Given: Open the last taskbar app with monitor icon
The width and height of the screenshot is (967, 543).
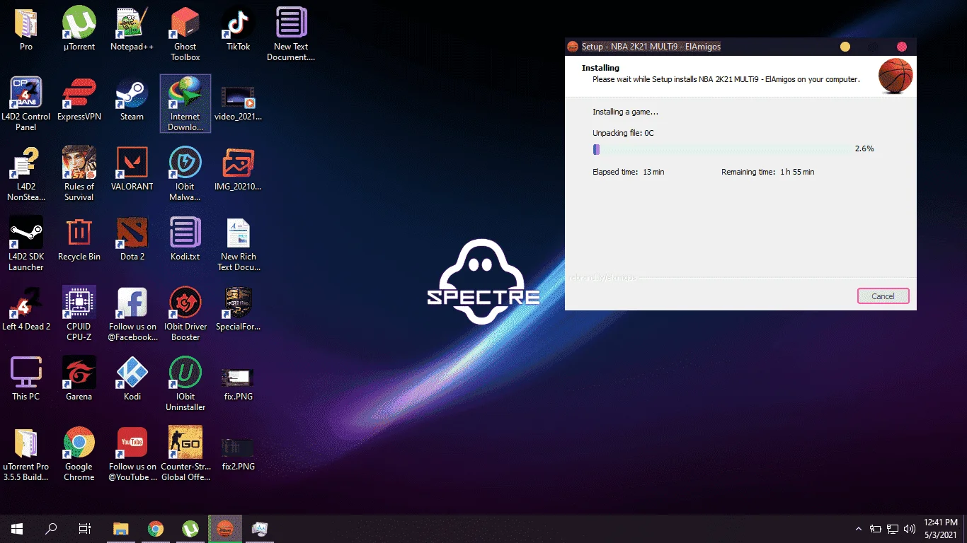Looking at the screenshot, I should (x=260, y=529).
